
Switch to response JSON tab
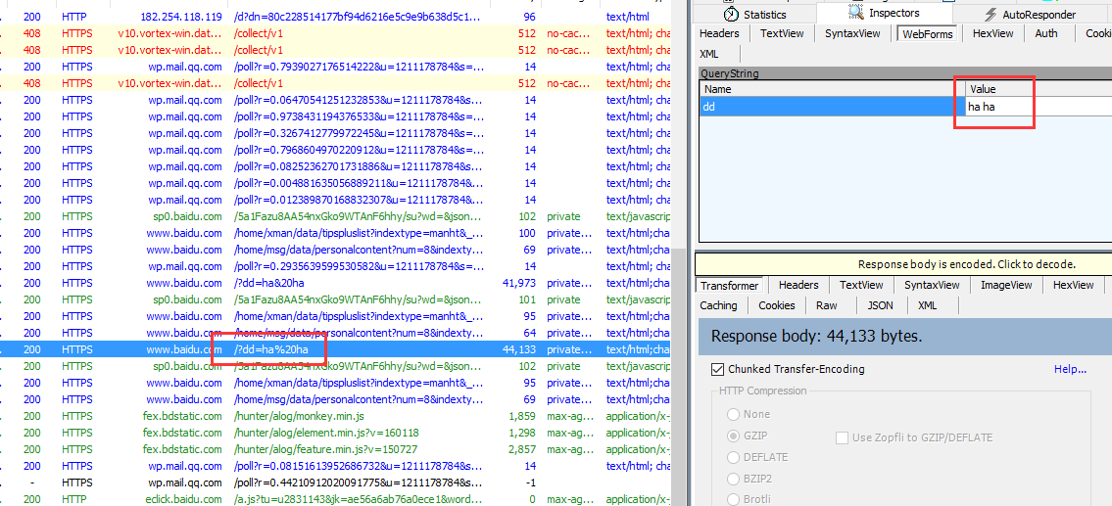(x=880, y=305)
